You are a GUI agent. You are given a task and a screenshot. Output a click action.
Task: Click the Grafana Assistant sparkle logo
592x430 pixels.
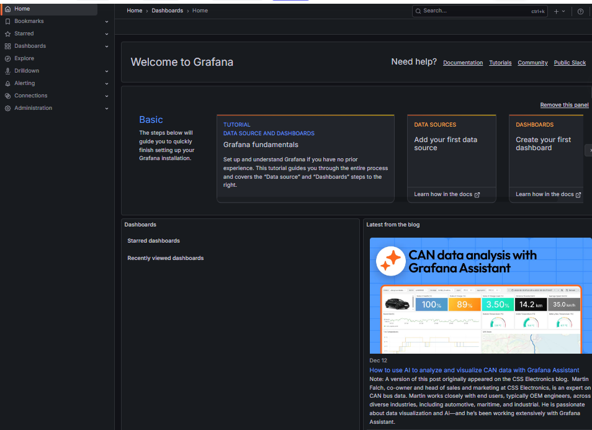pos(391,261)
